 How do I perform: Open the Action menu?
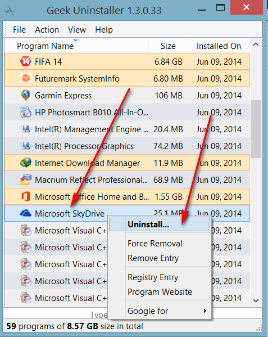click(47, 30)
